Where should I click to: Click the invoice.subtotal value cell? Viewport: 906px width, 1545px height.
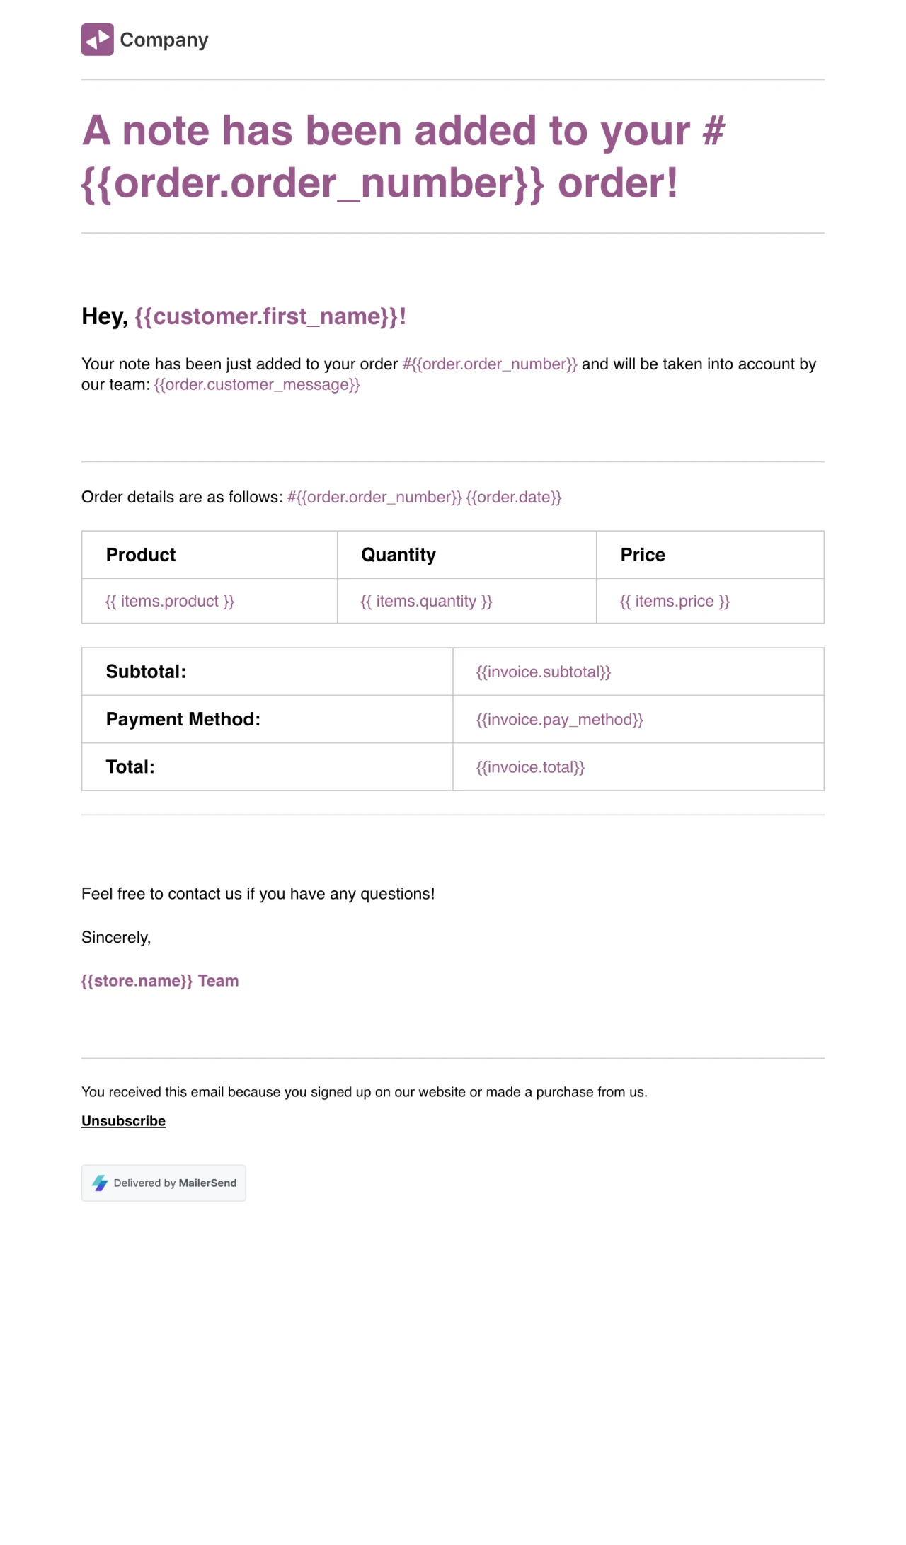[543, 672]
